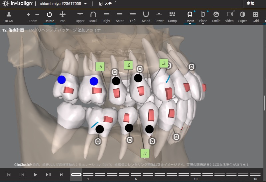Click the zoom out minus icon
Image resolution: width=266 pixels, height=182 pixels.
coord(37,14)
